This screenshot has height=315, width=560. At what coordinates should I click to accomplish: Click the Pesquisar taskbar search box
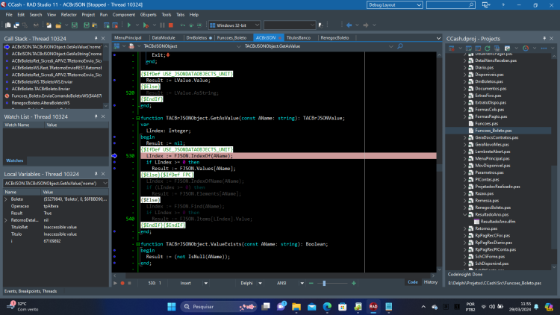click(219, 307)
